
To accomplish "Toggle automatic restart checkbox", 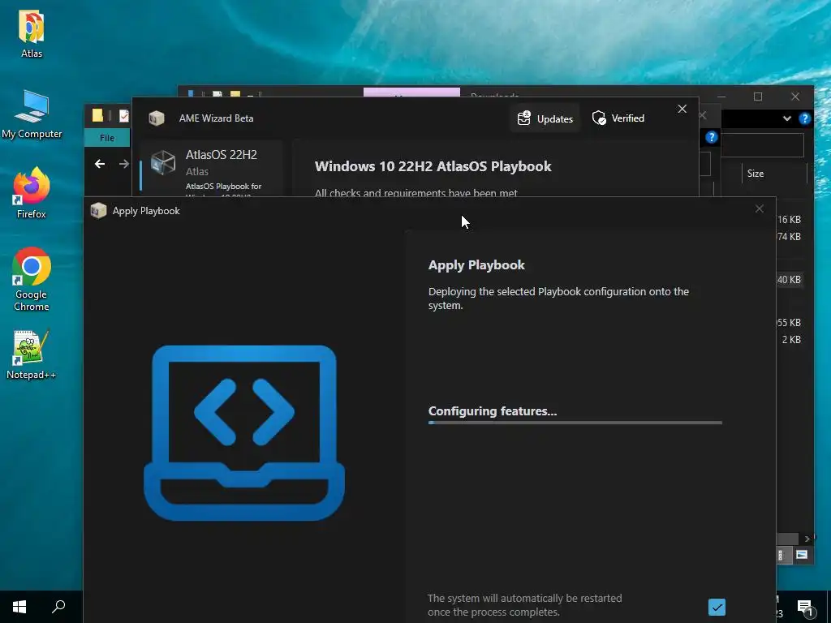I will [x=717, y=607].
